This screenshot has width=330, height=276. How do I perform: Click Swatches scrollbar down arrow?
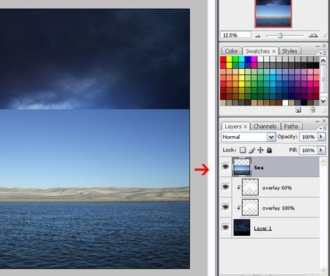tap(323, 100)
